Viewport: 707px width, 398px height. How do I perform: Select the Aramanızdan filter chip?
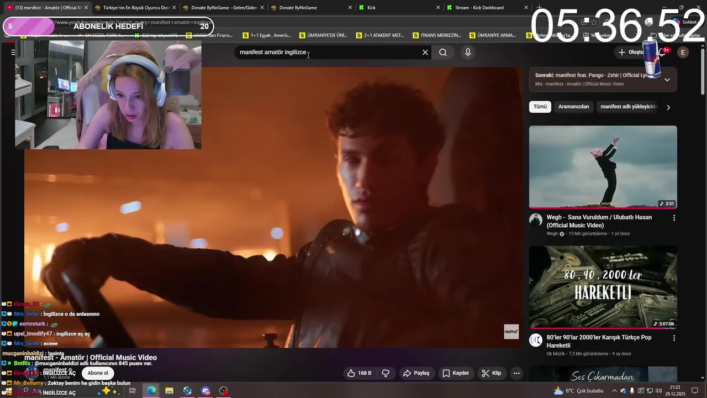tap(573, 107)
